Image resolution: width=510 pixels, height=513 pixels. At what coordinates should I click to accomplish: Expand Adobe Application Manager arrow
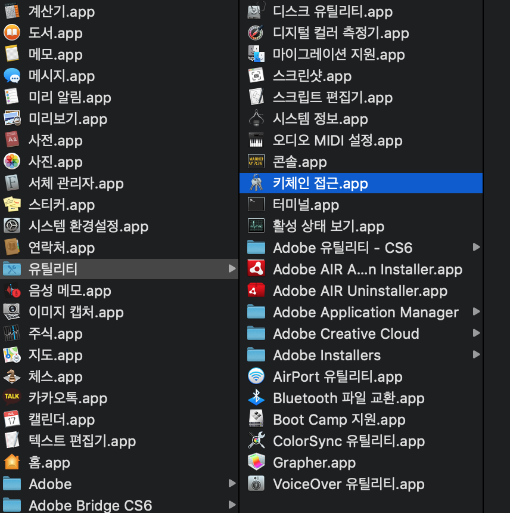(x=477, y=312)
